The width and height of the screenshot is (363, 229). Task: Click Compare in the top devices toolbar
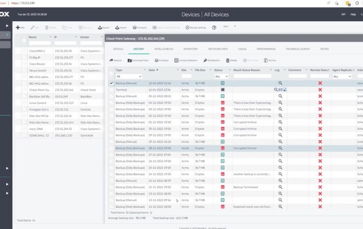click(139, 28)
